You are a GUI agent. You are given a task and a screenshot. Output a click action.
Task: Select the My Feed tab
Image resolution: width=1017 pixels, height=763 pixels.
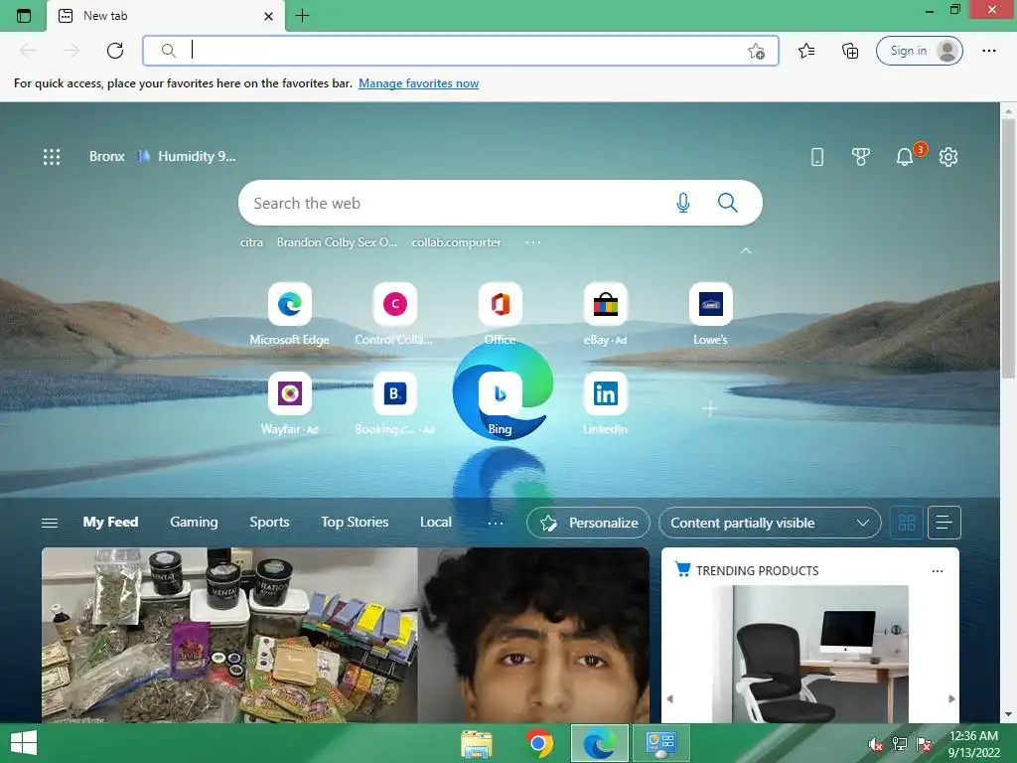pyautogui.click(x=110, y=523)
